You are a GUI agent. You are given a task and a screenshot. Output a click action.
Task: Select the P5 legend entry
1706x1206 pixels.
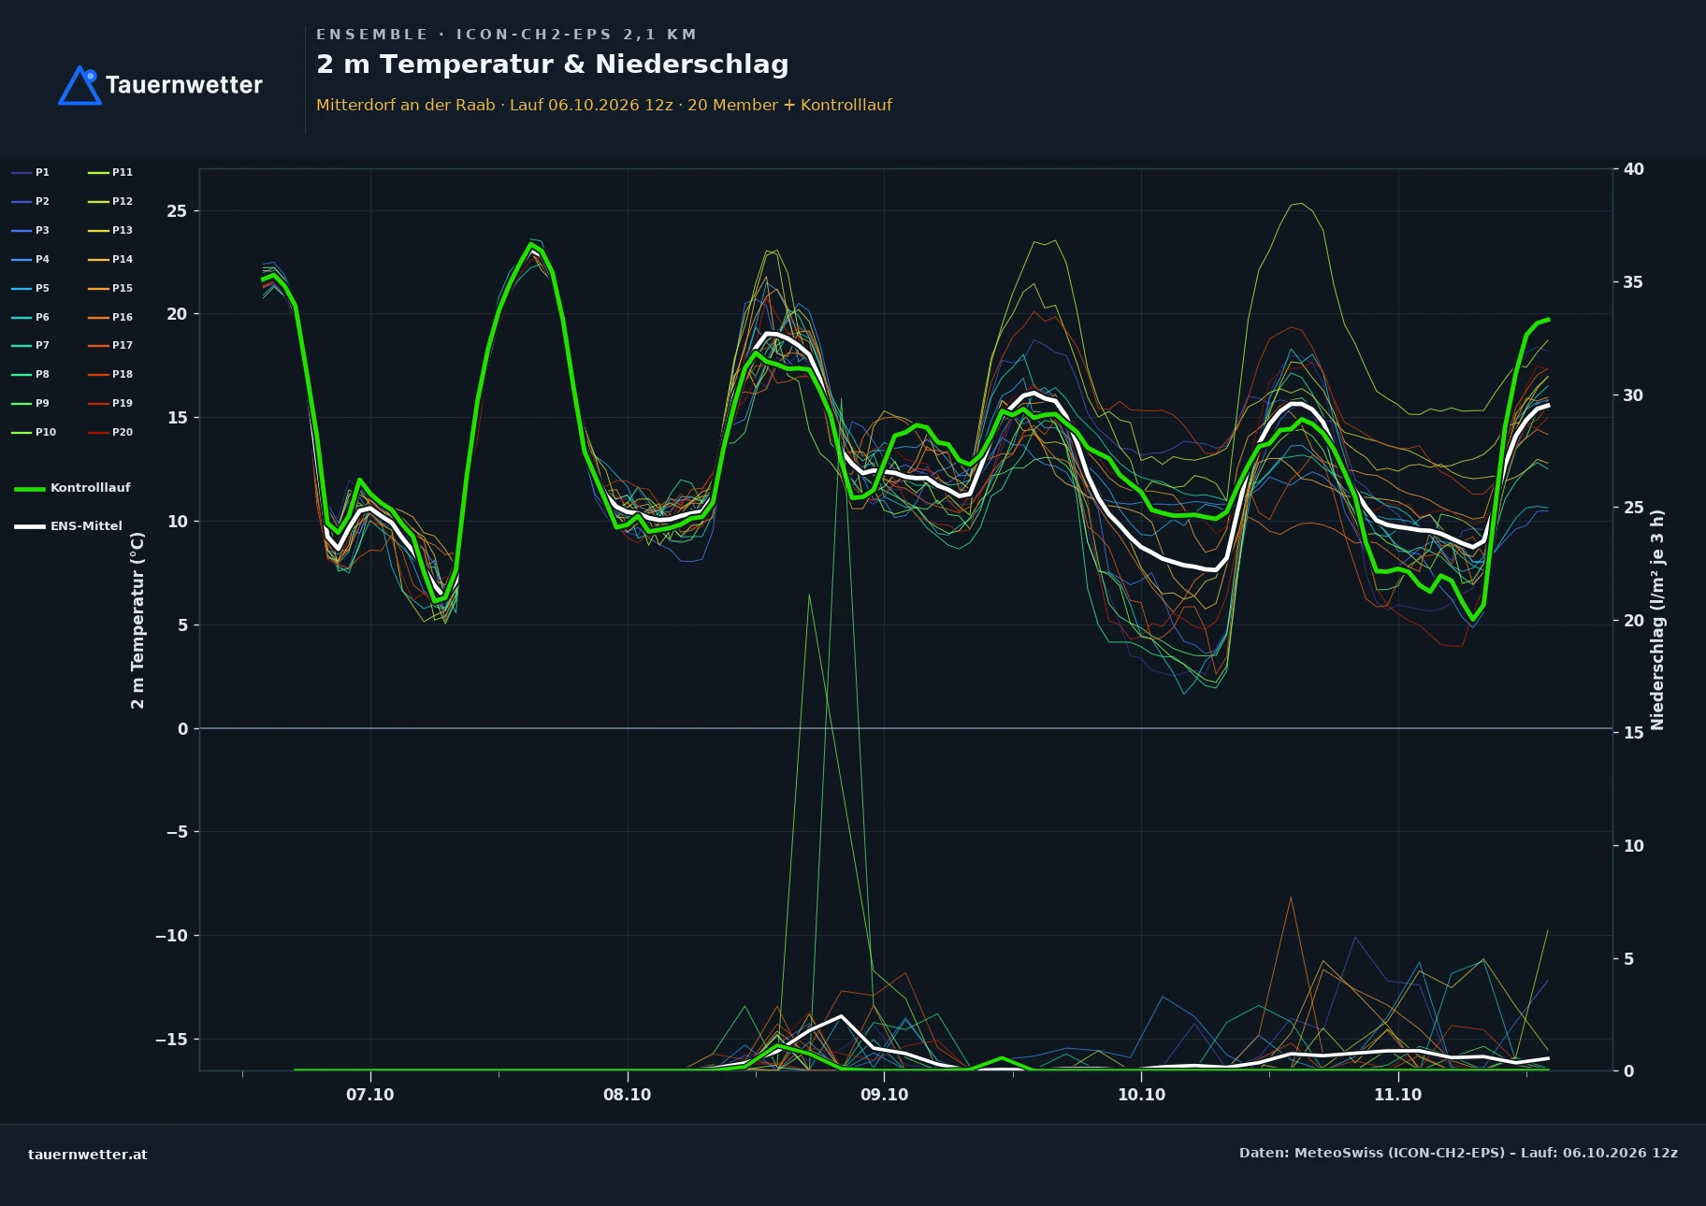point(31,288)
